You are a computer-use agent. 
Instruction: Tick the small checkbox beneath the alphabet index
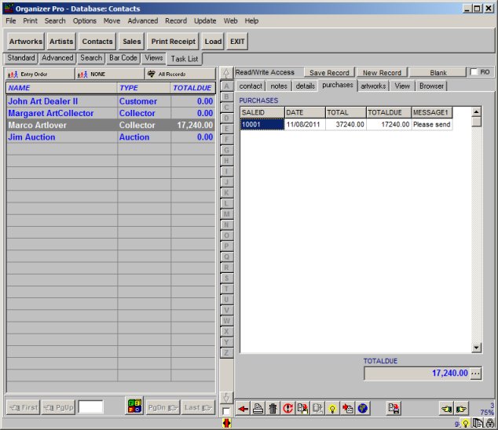(x=225, y=411)
